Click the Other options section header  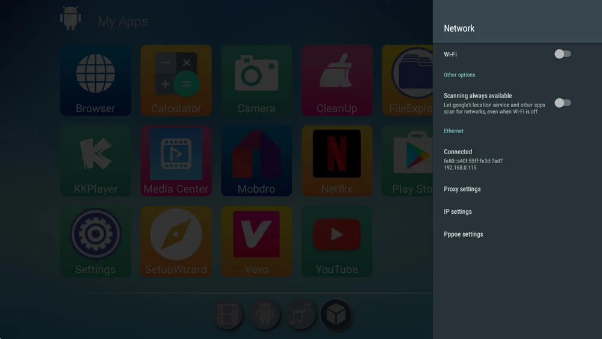point(459,75)
